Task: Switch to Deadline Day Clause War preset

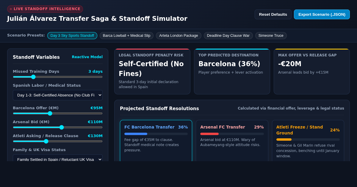Action: 228,36
